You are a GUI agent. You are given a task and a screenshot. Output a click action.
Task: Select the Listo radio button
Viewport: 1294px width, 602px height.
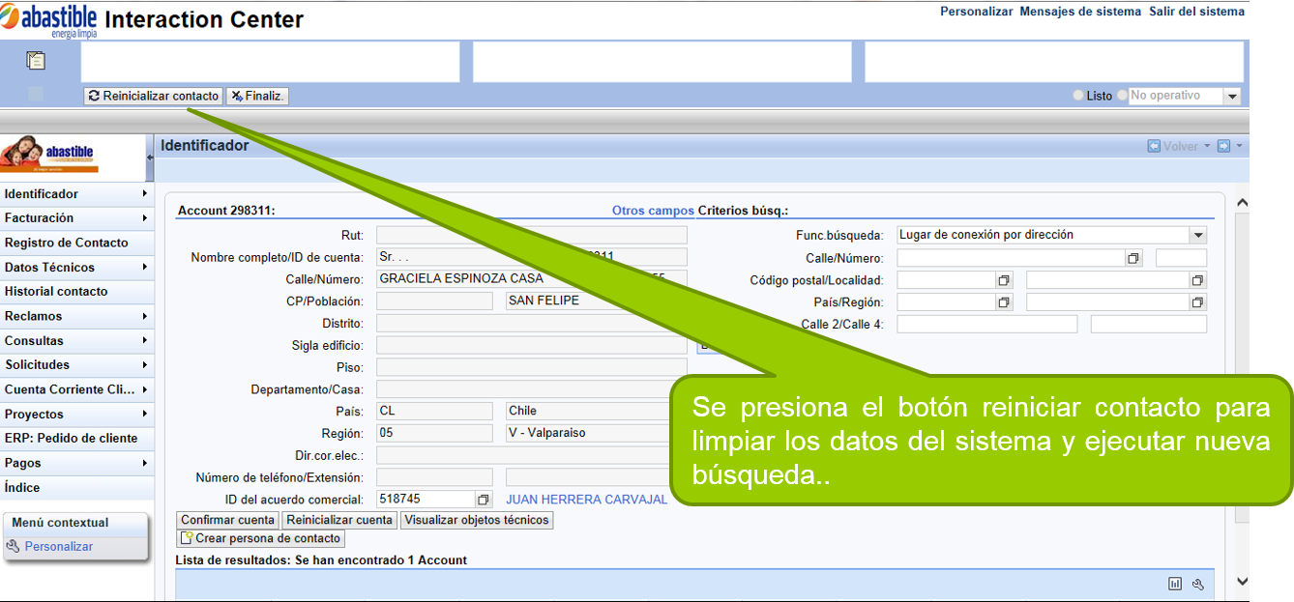1078,96
